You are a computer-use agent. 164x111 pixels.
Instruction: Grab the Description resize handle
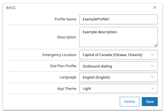(156, 45)
